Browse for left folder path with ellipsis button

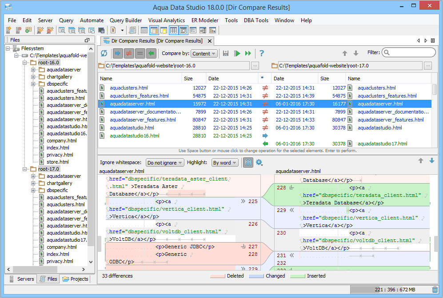tap(255, 66)
